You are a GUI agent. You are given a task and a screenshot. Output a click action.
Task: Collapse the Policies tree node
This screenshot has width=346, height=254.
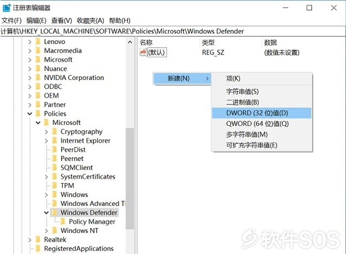coord(30,114)
